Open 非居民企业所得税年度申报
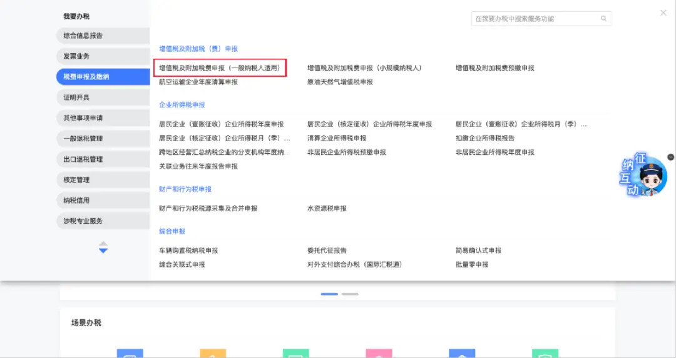Image resolution: width=676 pixels, height=358 pixels. point(495,152)
